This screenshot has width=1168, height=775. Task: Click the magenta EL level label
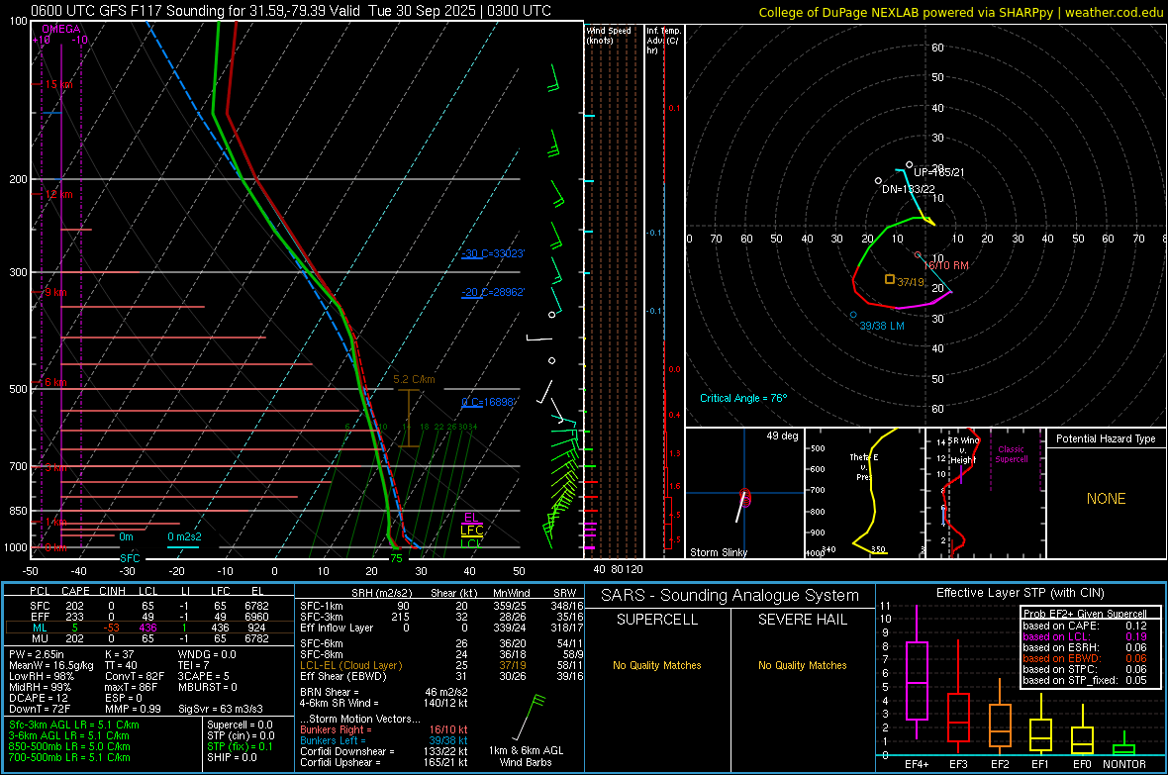point(471,518)
